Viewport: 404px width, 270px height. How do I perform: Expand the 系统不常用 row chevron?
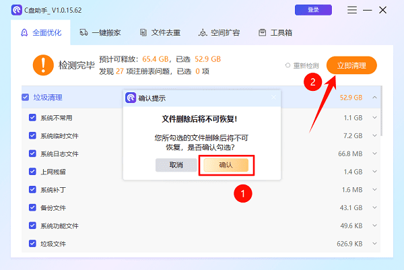[374, 118]
